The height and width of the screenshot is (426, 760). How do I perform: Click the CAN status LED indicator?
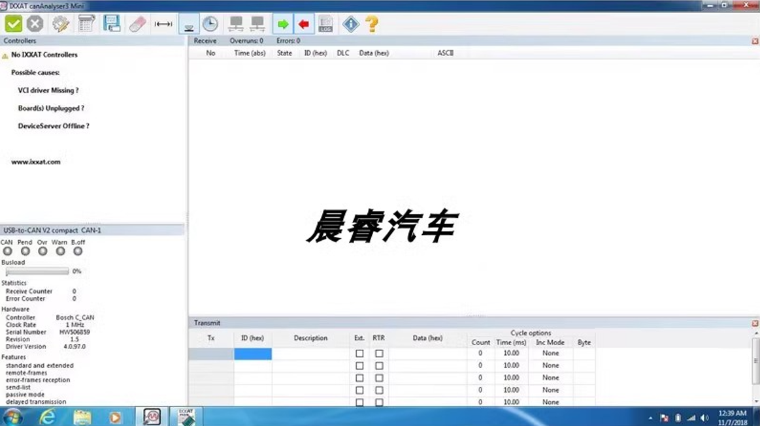tap(7, 251)
